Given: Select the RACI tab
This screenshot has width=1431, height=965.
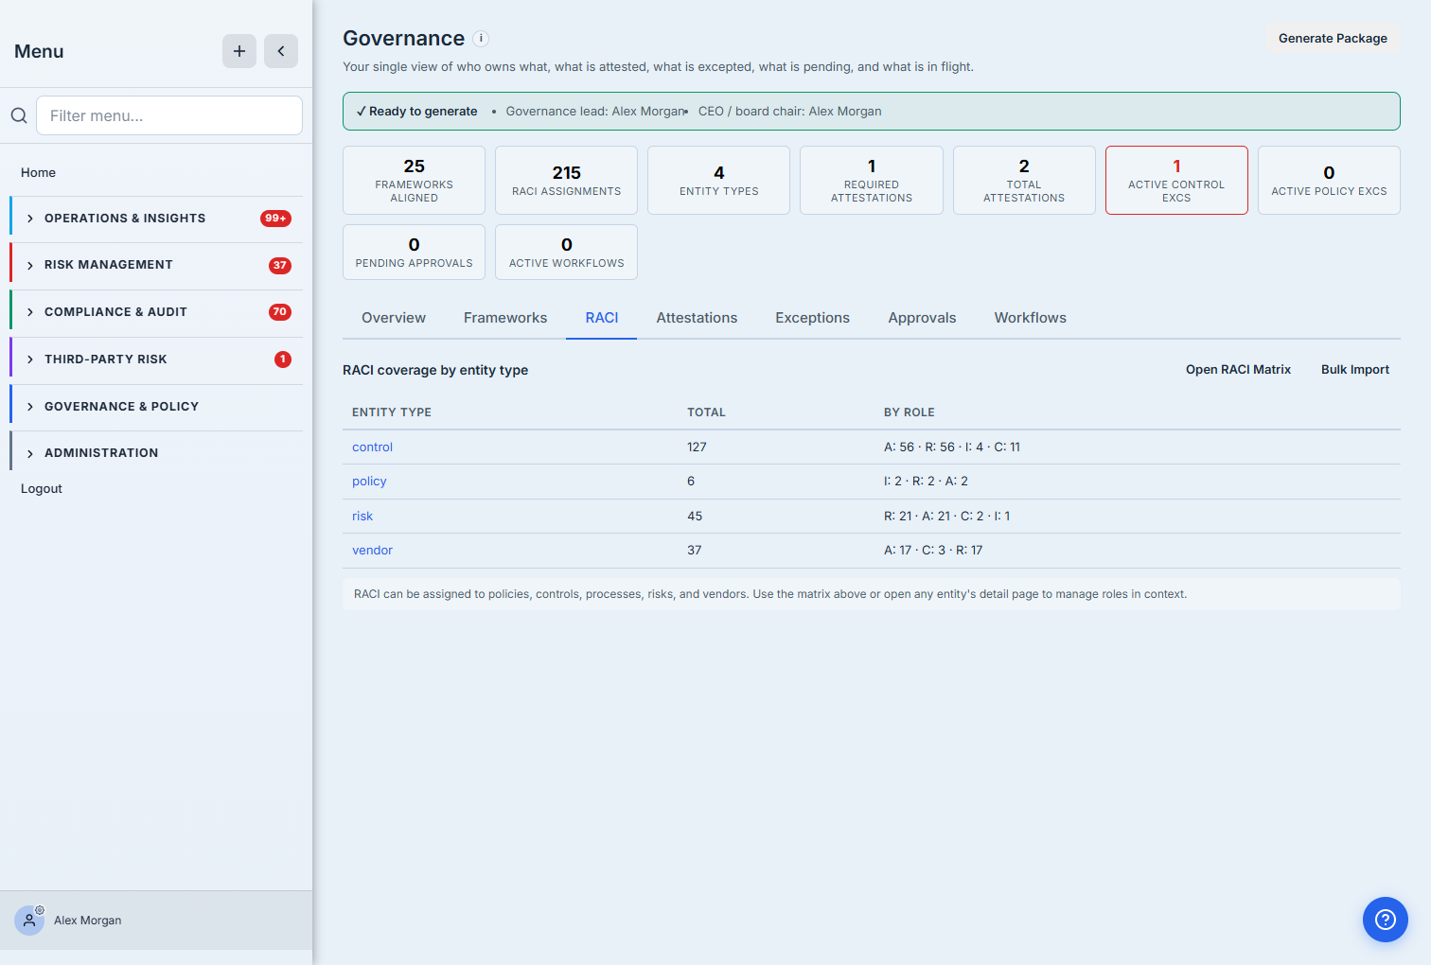Looking at the screenshot, I should pyautogui.click(x=602, y=318).
